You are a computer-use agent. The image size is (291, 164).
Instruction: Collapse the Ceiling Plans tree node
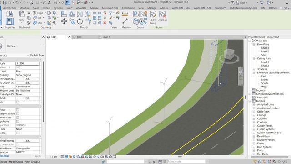(254, 58)
